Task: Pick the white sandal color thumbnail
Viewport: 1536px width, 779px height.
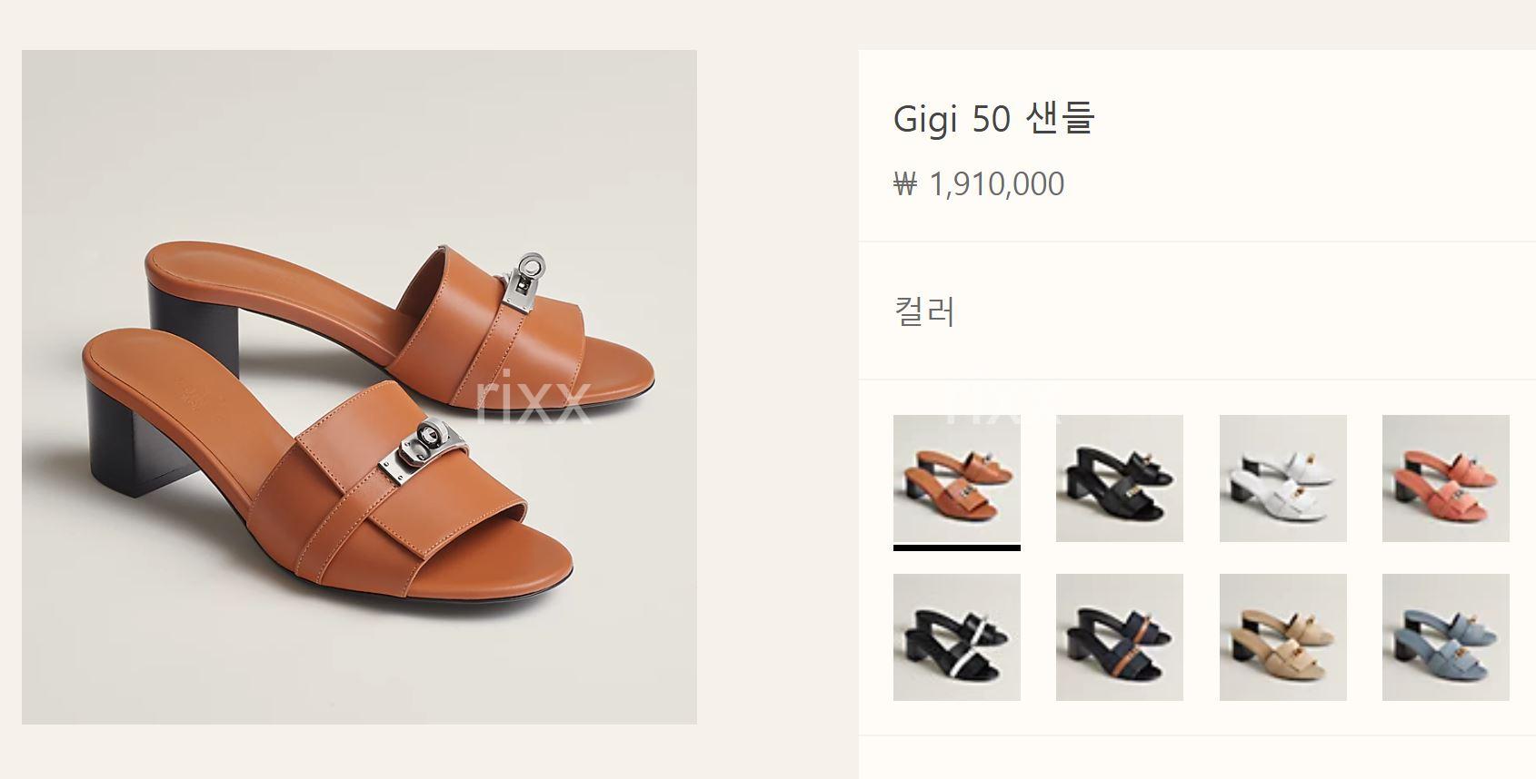Action: point(1282,478)
